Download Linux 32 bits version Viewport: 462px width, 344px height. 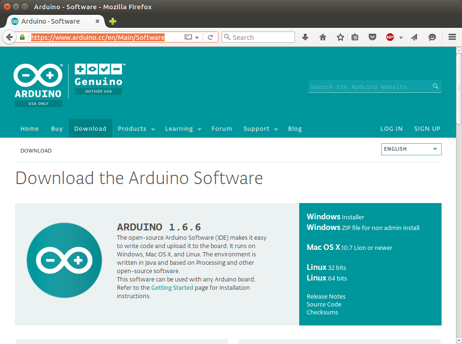326,268
